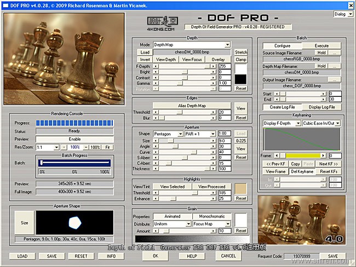
Task: Toggle the Monochromatic grain property
Action: coord(211,216)
